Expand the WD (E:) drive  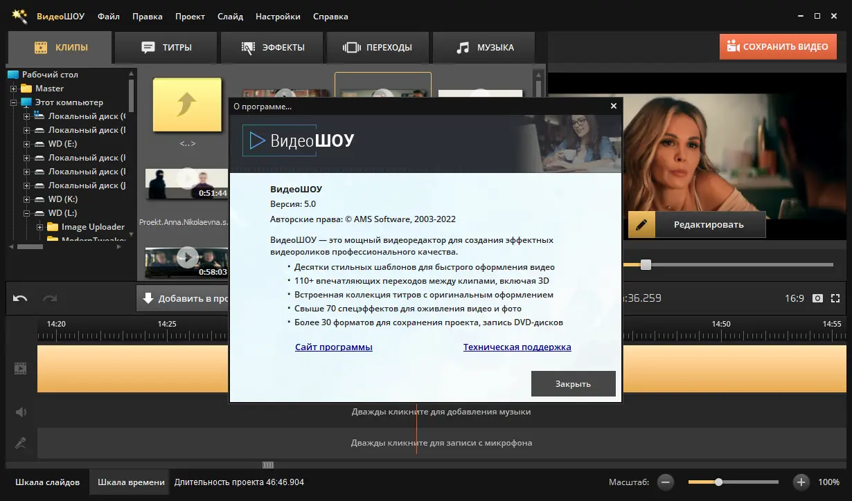pyautogui.click(x=27, y=144)
